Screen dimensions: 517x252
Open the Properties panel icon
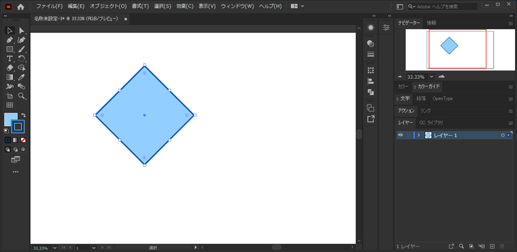click(x=386, y=28)
